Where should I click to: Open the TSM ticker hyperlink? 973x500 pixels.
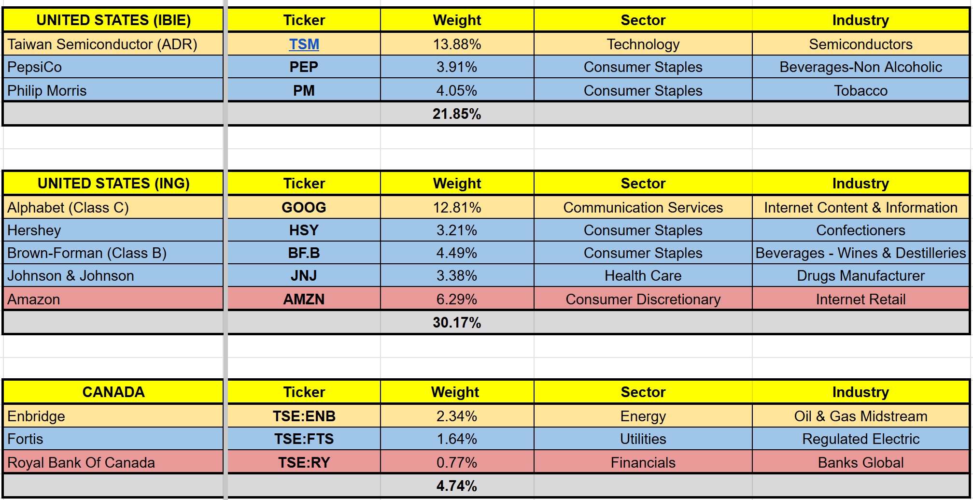304,44
